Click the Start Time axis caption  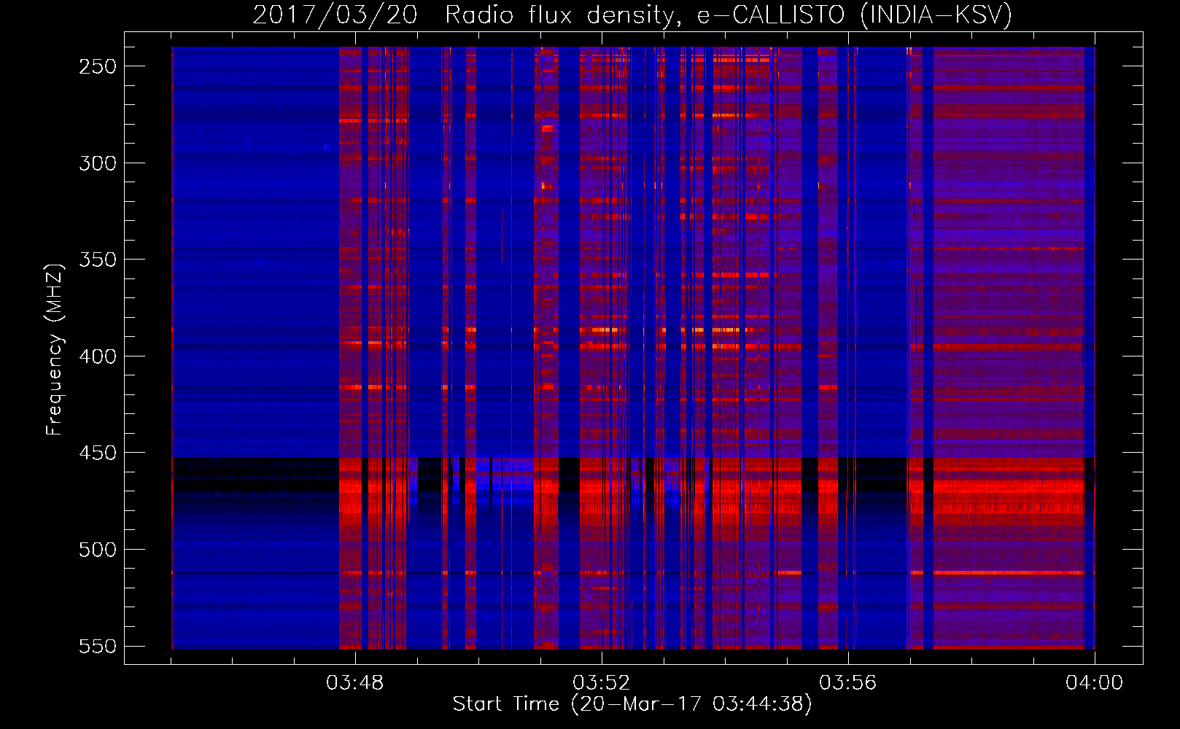(x=632, y=704)
